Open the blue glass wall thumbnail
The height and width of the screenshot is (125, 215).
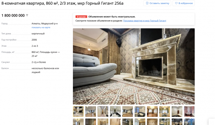[x=189, y=122]
